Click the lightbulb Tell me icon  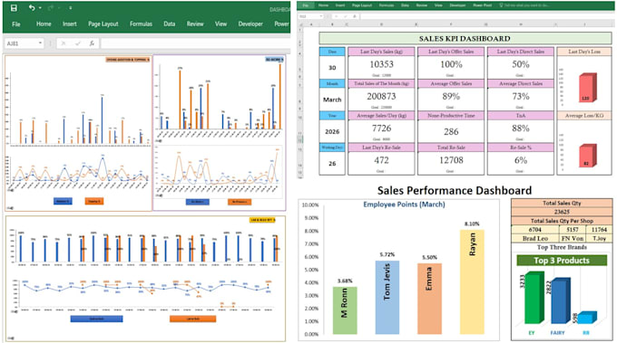(501, 5)
